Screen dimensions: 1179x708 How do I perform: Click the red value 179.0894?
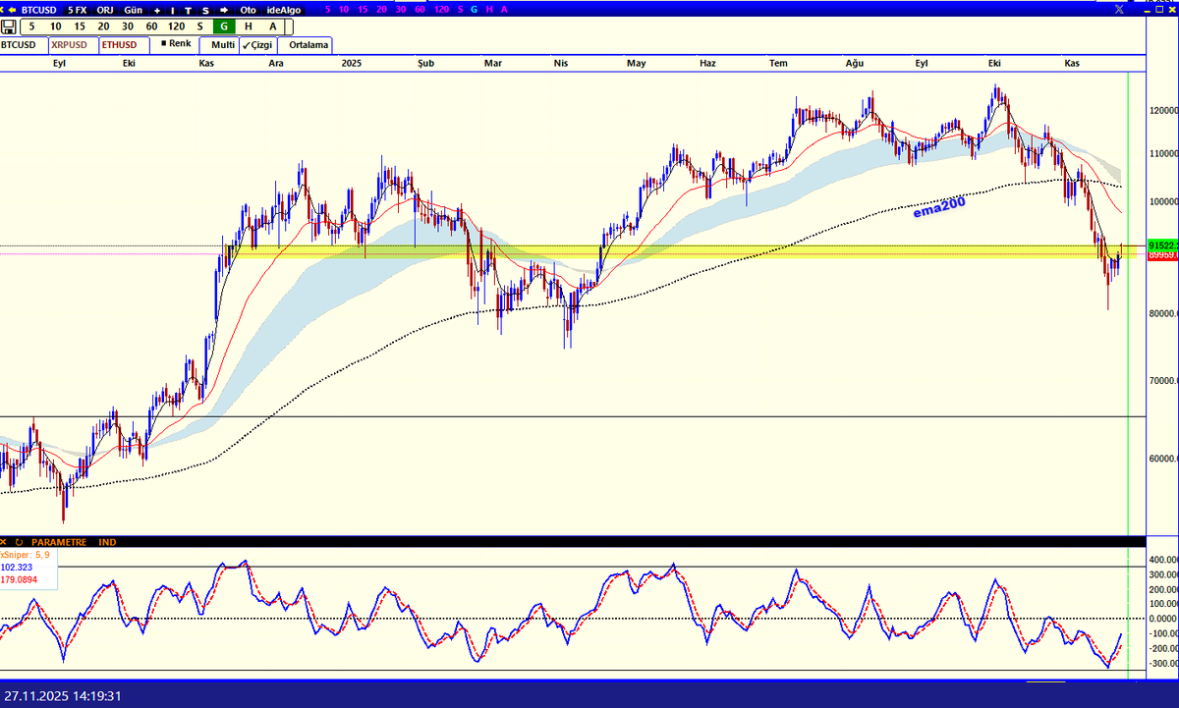[x=19, y=579]
